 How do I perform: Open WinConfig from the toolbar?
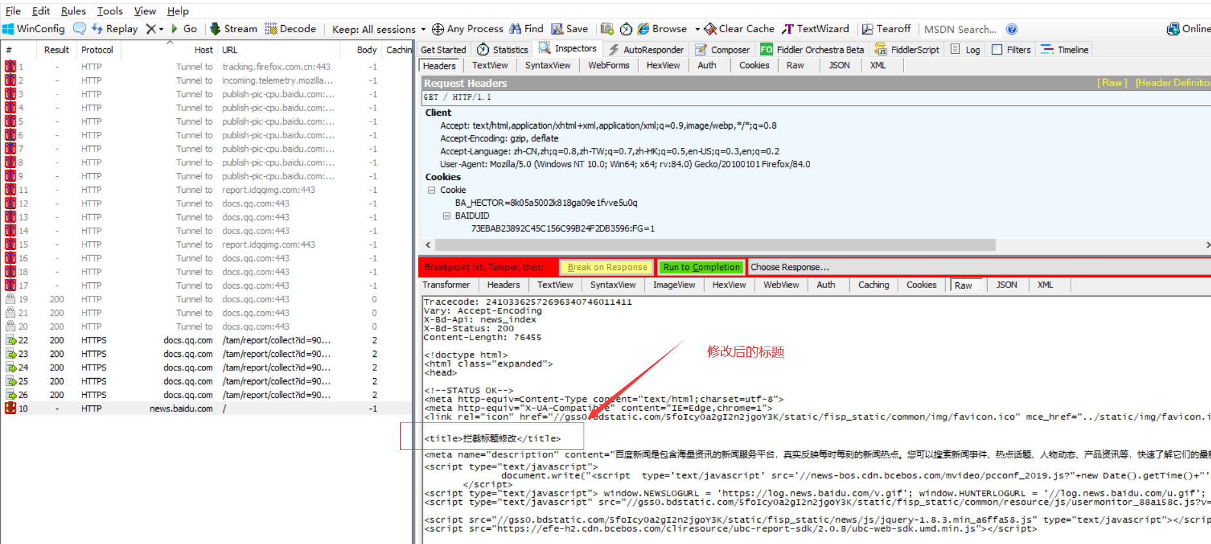[33, 29]
